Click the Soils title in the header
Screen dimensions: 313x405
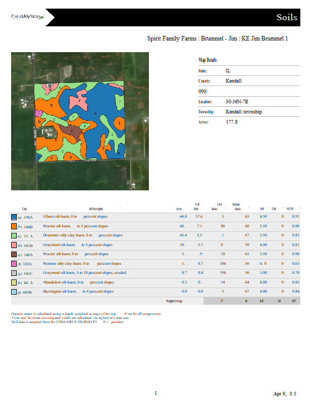[287, 18]
